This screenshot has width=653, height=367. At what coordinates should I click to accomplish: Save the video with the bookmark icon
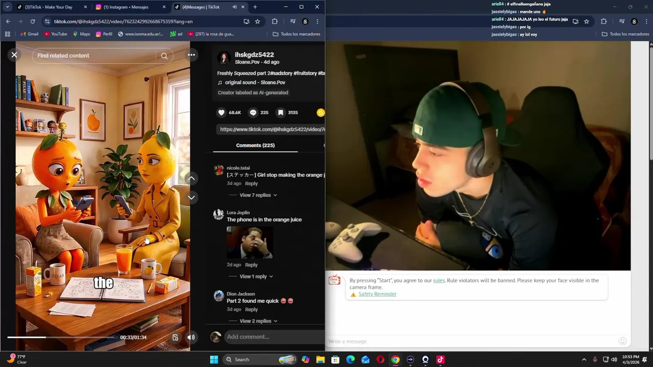tap(281, 113)
